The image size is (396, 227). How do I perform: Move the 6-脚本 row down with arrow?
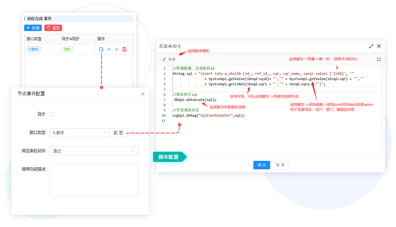116,49
